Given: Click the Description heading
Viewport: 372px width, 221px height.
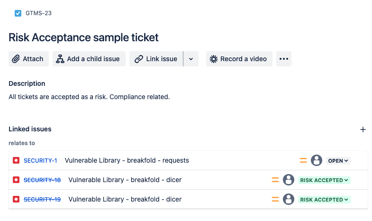Looking at the screenshot, I should coord(27,83).
